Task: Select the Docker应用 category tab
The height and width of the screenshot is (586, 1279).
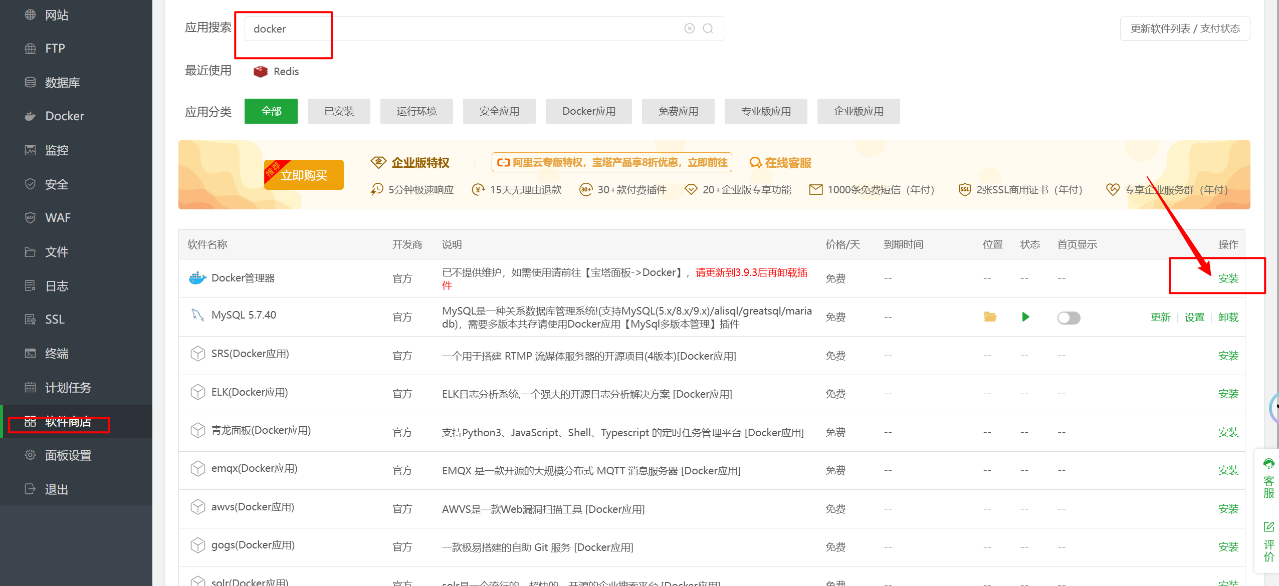Action: click(588, 111)
